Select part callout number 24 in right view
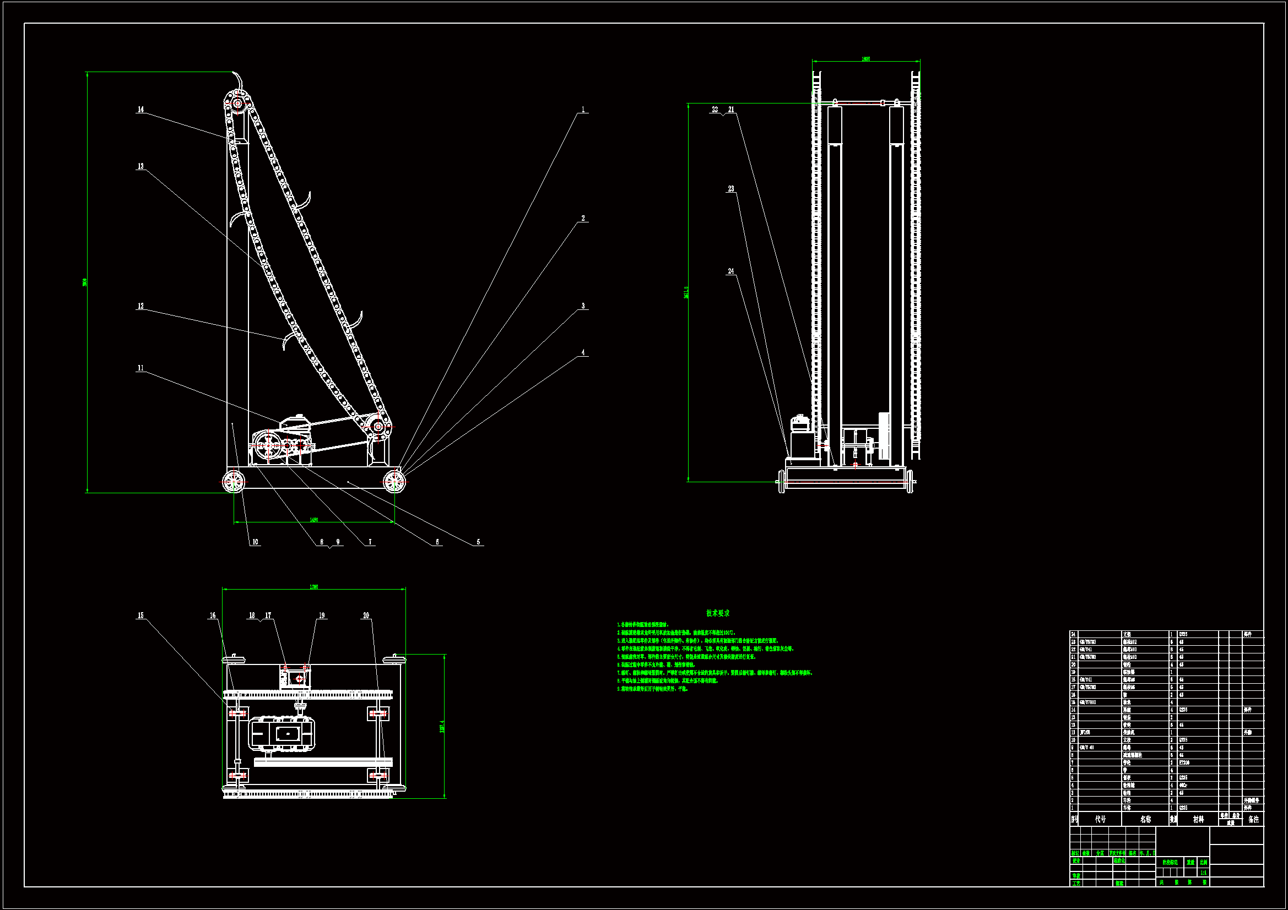The width and height of the screenshot is (1288, 910). tap(731, 271)
